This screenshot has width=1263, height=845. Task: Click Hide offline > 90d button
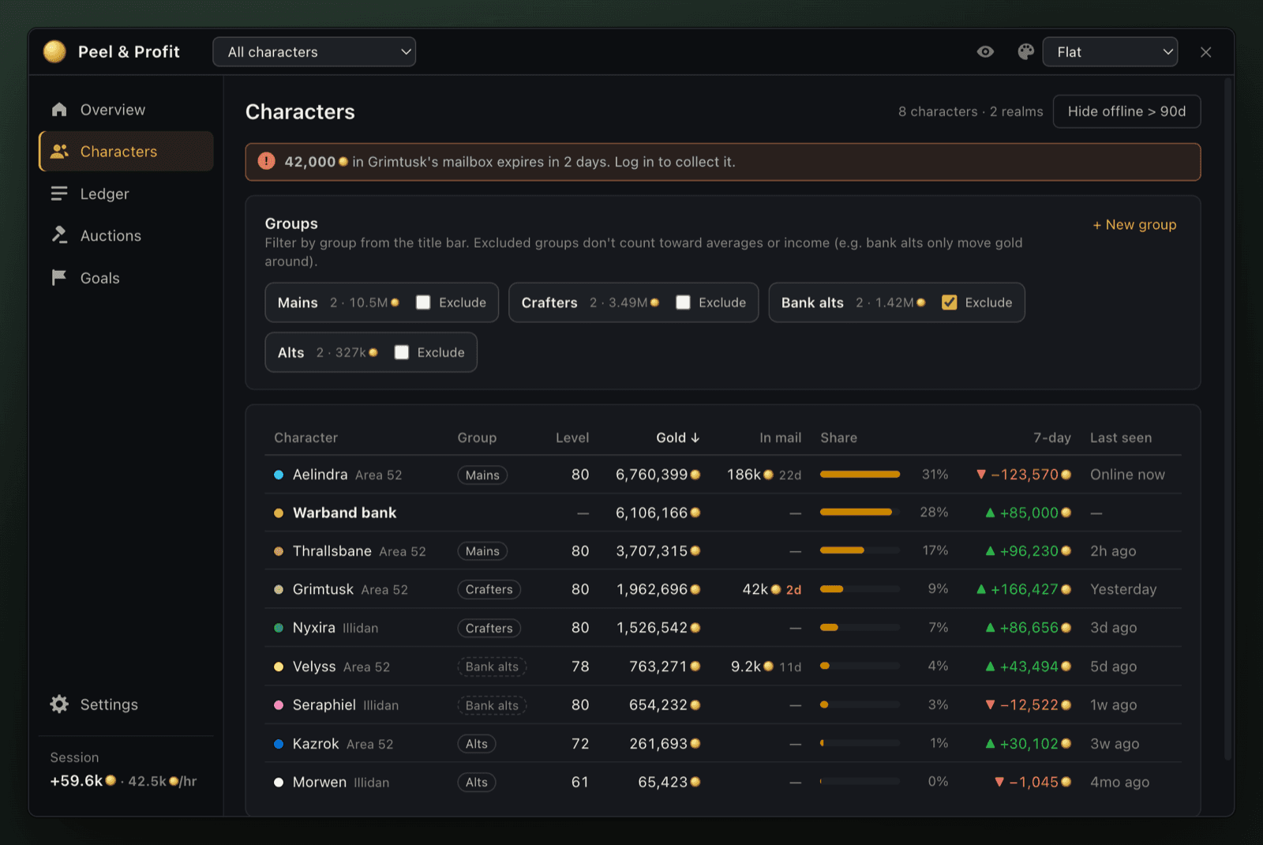[x=1126, y=111]
